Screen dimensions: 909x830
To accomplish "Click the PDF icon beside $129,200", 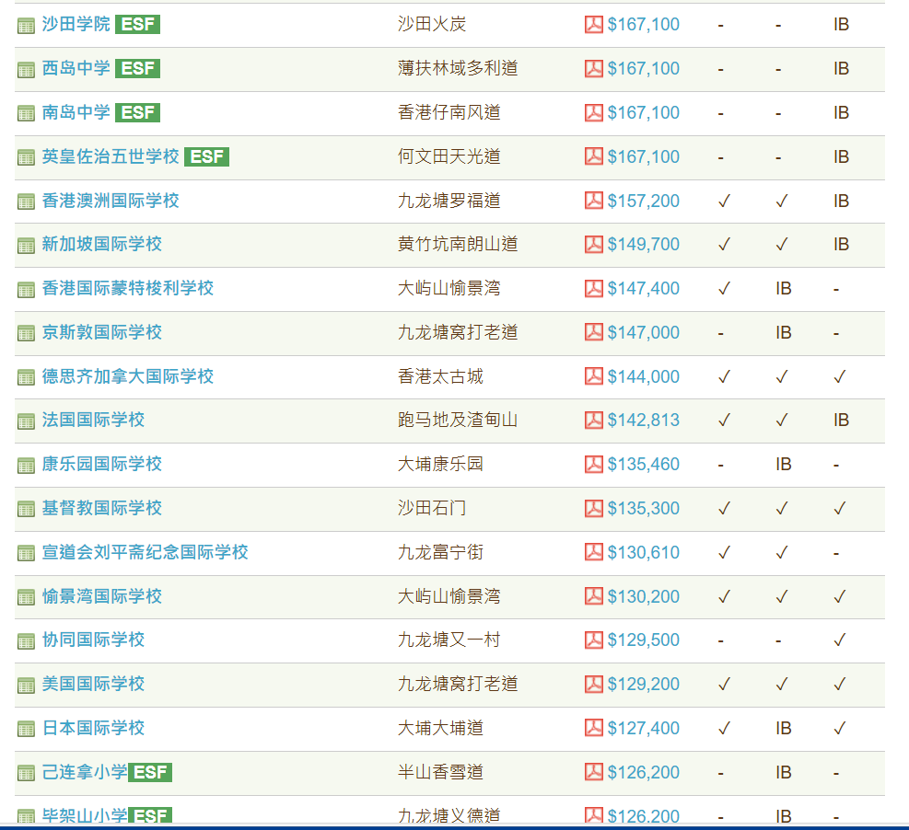I will click(x=594, y=684).
